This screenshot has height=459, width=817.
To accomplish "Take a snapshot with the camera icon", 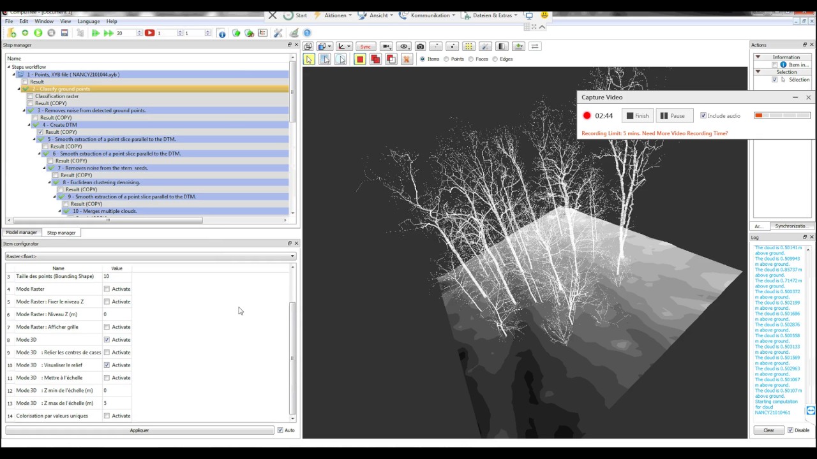I will [420, 47].
